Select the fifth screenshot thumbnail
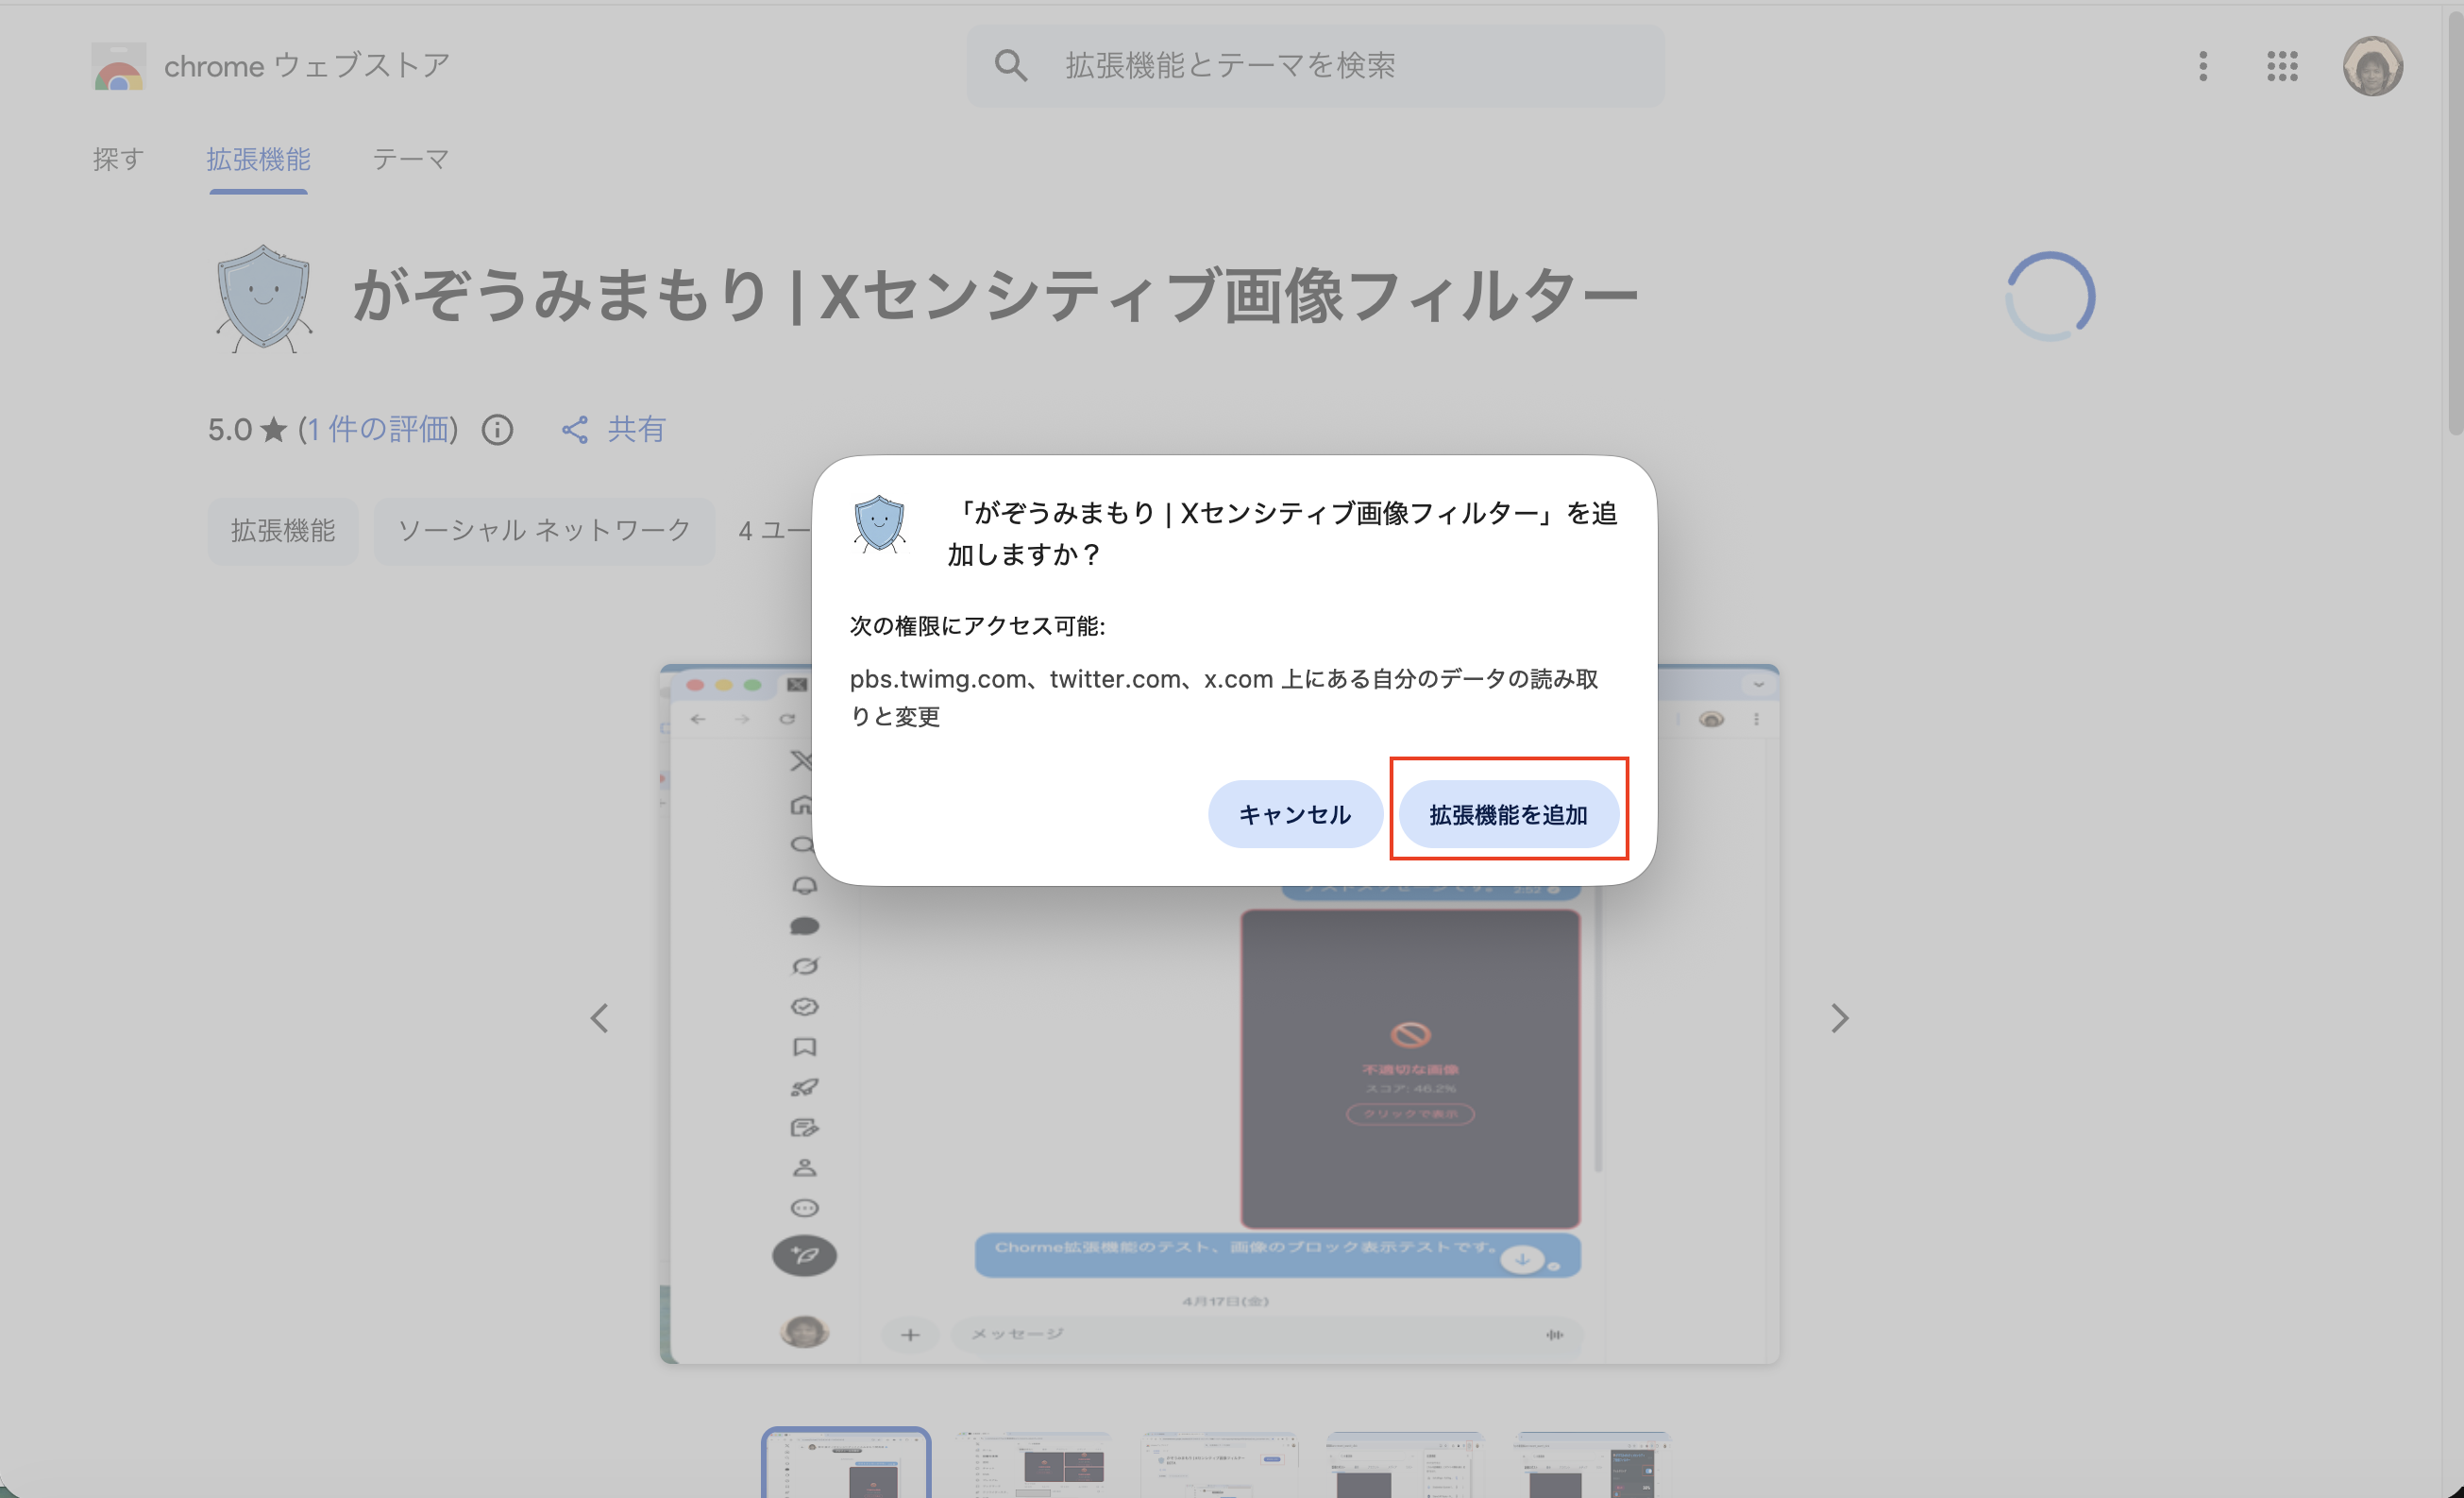2464x1498 pixels. pos(1591,1463)
